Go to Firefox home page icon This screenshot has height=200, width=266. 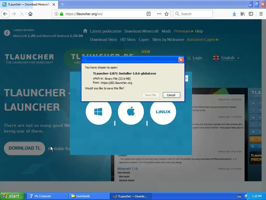(30, 14)
